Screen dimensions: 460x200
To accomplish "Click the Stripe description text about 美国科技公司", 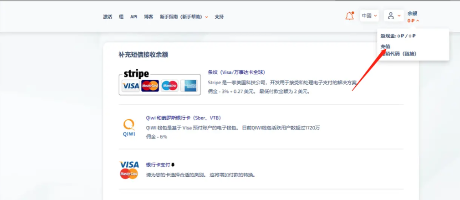I will [x=282, y=82].
